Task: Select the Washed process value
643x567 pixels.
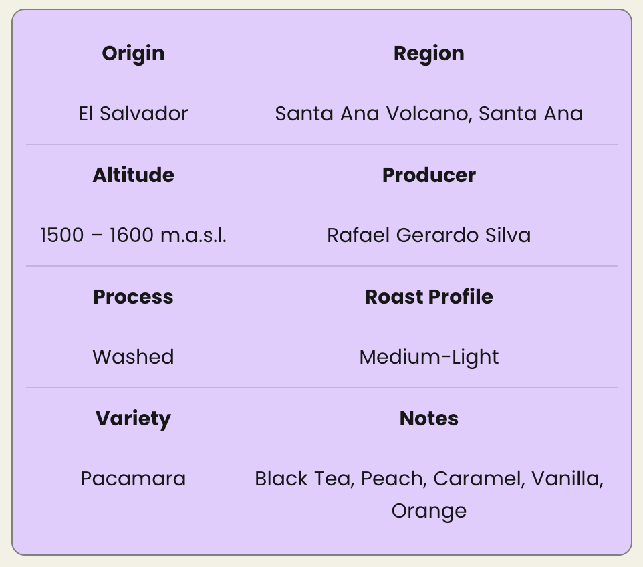Action: coord(133,357)
